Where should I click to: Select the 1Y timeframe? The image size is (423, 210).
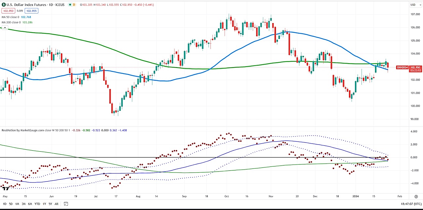click(x=44, y=204)
